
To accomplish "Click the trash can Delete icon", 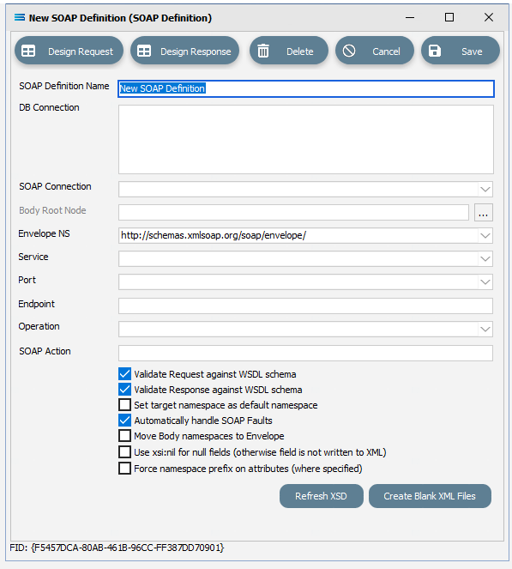I will click(263, 51).
